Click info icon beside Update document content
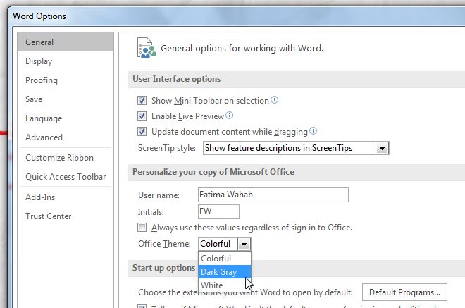 [314, 131]
